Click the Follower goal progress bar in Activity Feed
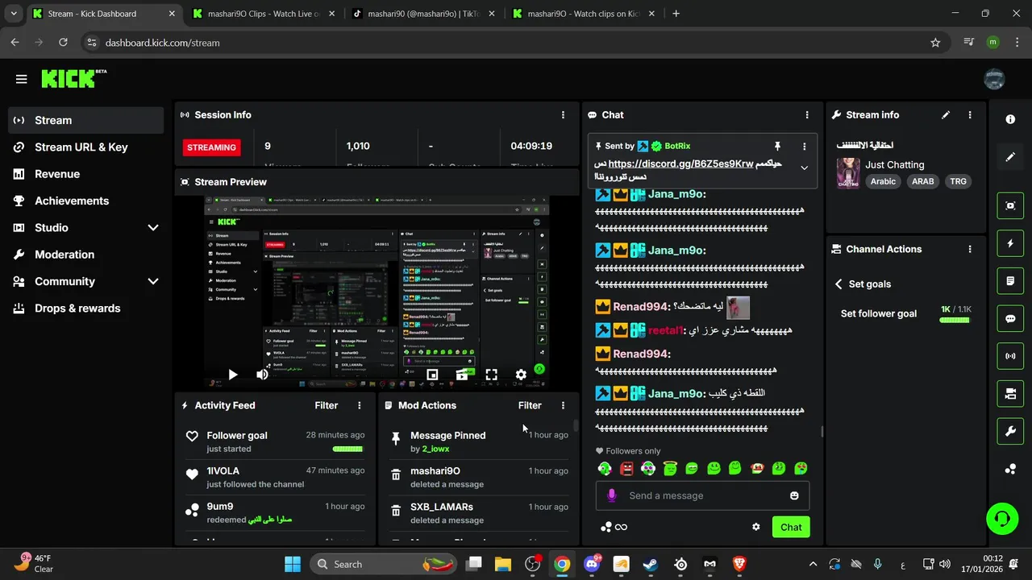 348,449
